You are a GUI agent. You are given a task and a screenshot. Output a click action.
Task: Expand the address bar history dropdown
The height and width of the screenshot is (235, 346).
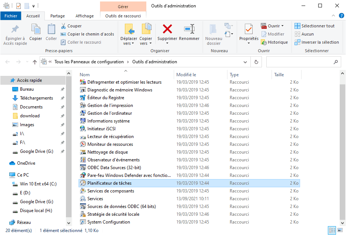245,62
